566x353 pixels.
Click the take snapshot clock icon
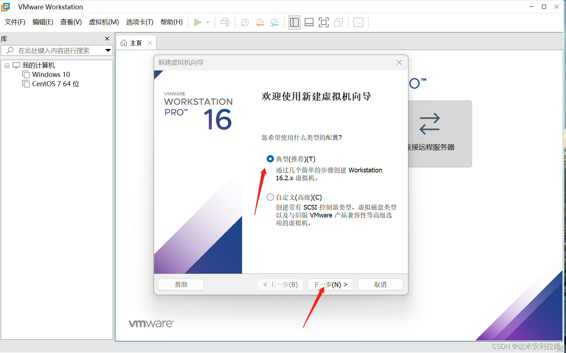coord(245,23)
